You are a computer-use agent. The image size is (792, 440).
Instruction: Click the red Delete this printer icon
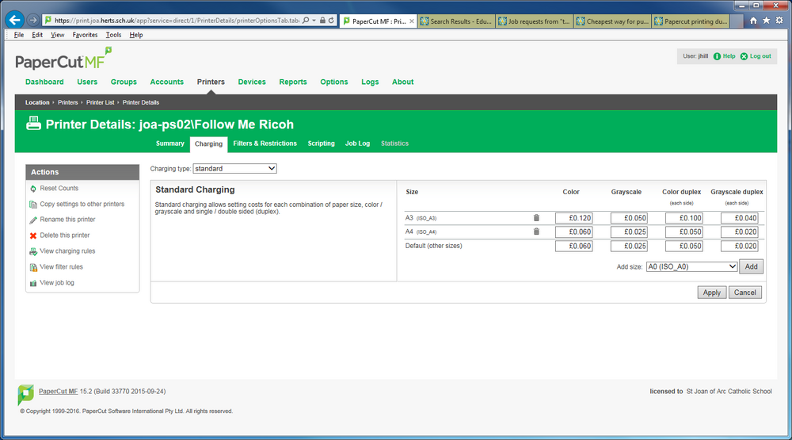[x=32, y=235]
